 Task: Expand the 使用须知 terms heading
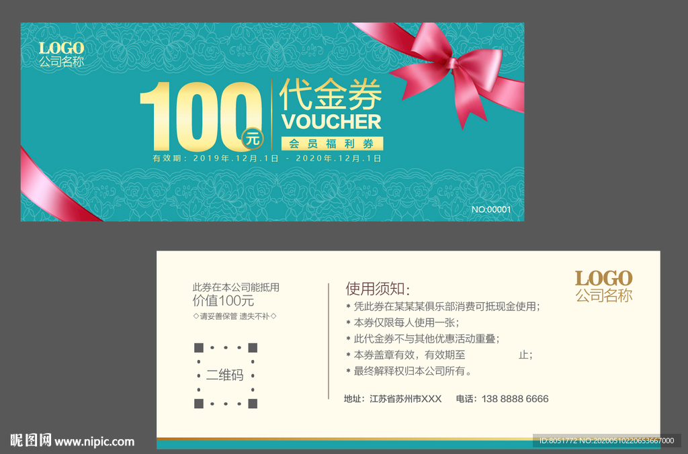click(376, 287)
